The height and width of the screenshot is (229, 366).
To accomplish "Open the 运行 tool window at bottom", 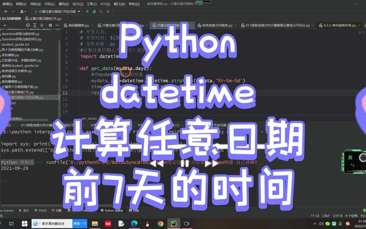I will coord(24,211).
